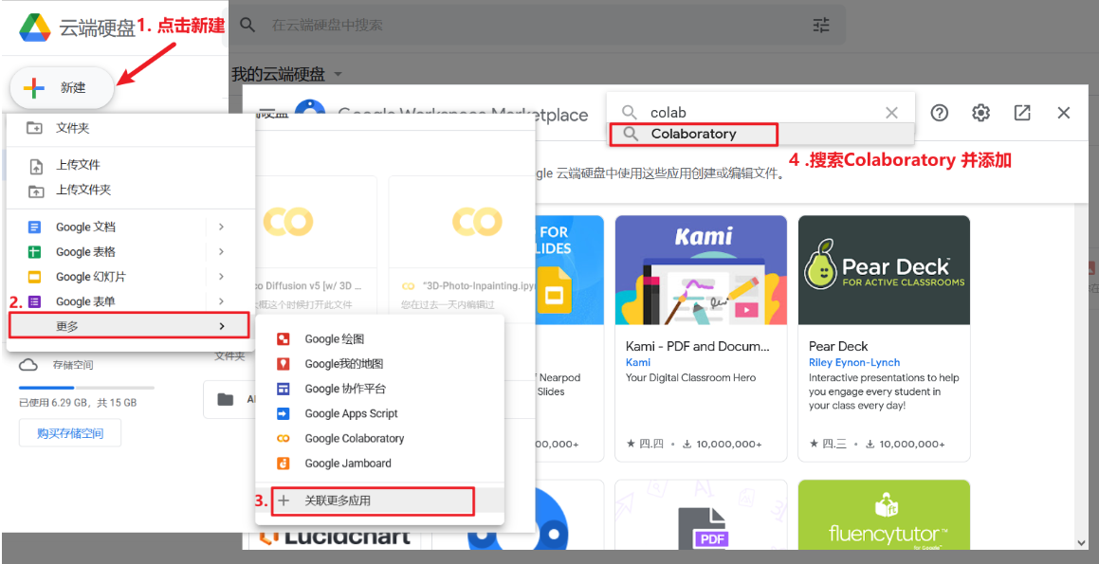1099x564 pixels.
Task: Expand Google 表格 submenu arrow
Action: pos(221,251)
